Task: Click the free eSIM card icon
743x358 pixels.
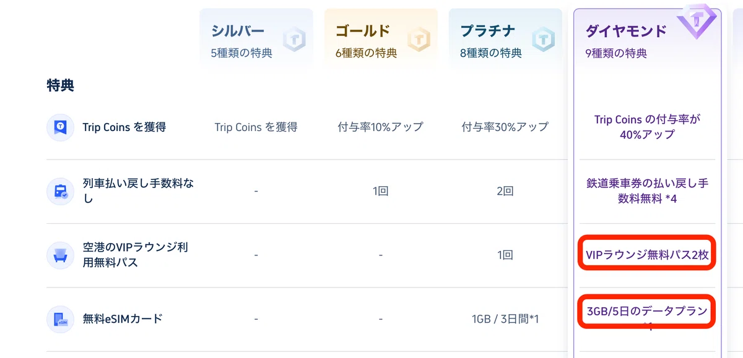Action: coord(61,319)
